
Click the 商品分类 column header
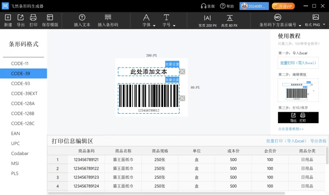click(307, 151)
